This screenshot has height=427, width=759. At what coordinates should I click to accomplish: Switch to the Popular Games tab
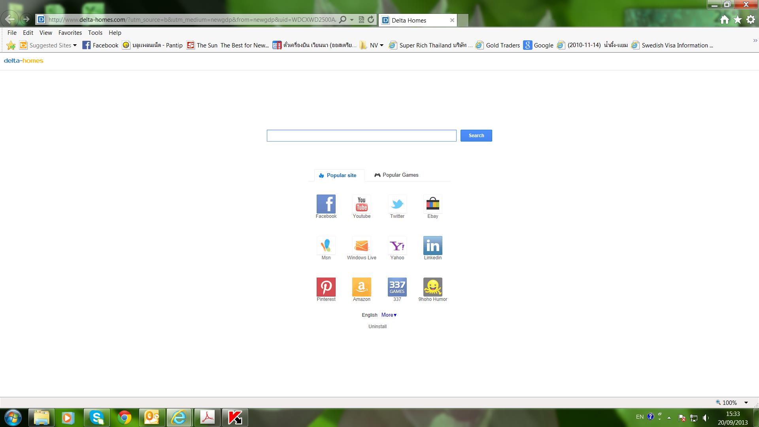[396, 175]
